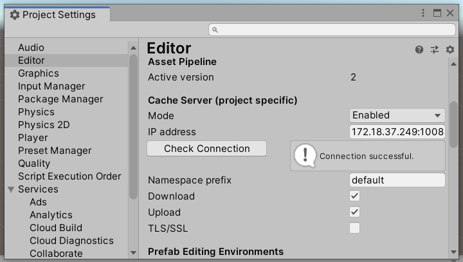The image size is (463, 262).
Task: Select Graphics in the settings list
Action: point(38,73)
